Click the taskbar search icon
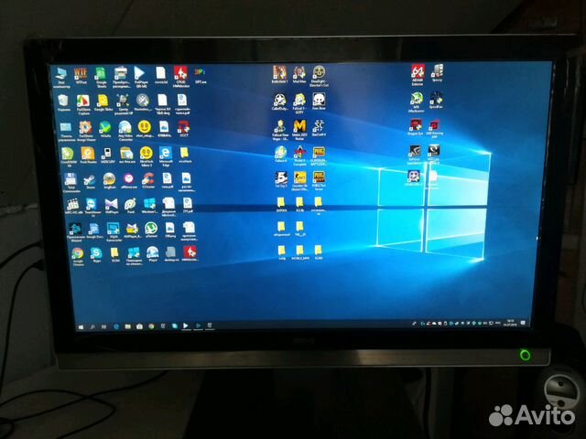This screenshot has height=439, width=586. pyautogui.click(x=92, y=325)
